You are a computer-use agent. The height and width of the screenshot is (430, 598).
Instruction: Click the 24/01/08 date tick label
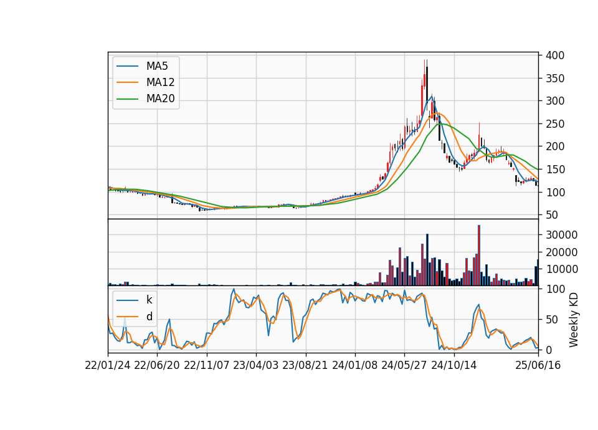354,366
